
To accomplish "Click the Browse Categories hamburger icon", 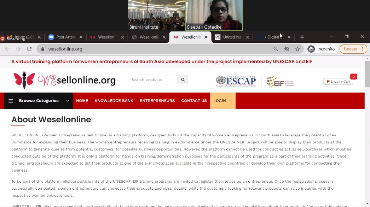I will click(11, 101).
